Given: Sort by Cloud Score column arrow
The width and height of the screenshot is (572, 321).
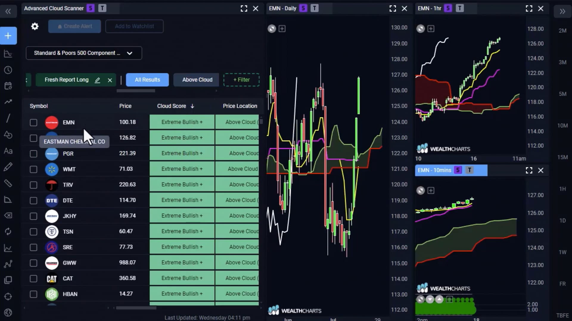Looking at the screenshot, I should [x=192, y=106].
